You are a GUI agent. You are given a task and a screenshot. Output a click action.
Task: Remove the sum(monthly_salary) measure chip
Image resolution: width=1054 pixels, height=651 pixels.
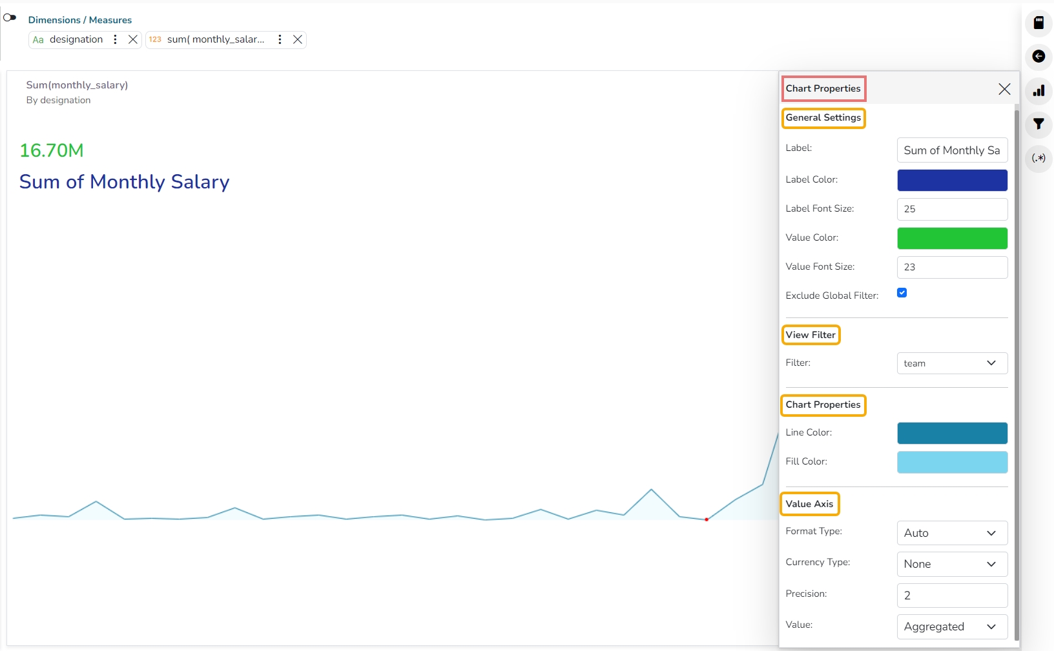[298, 39]
